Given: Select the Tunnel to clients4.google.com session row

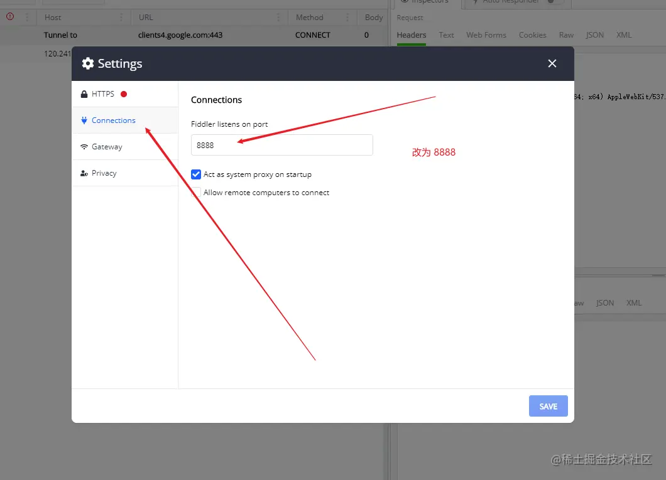Looking at the screenshot, I should (194, 35).
